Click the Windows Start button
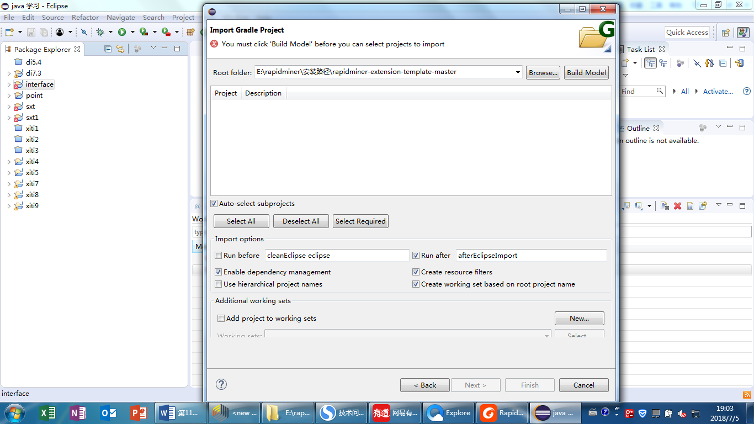This screenshot has height=424, width=754. [14, 412]
